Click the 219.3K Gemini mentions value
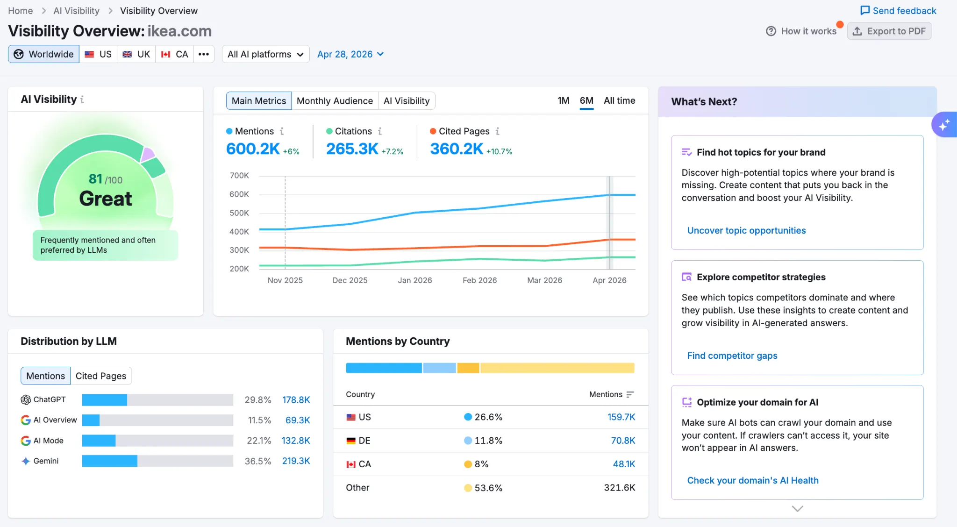Image resolution: width=957 pixels, height=527 pixels. click(296, 461)
